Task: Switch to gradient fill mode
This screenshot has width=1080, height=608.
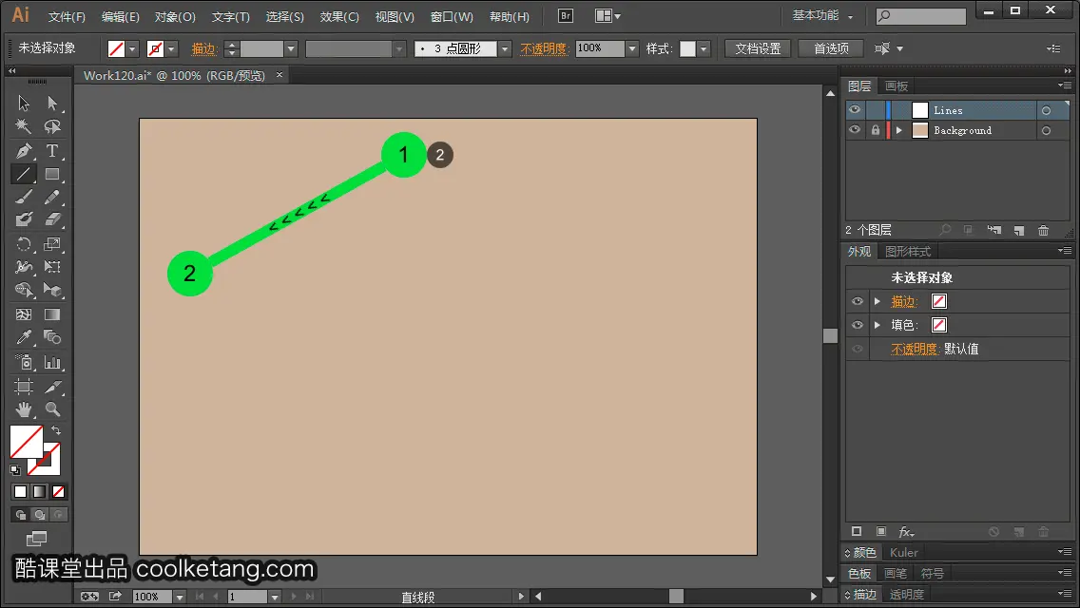Action: [39, 492]
